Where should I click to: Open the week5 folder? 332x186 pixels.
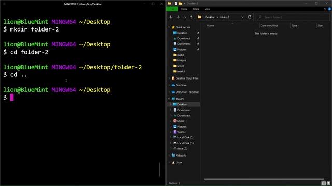click(181, 71)
